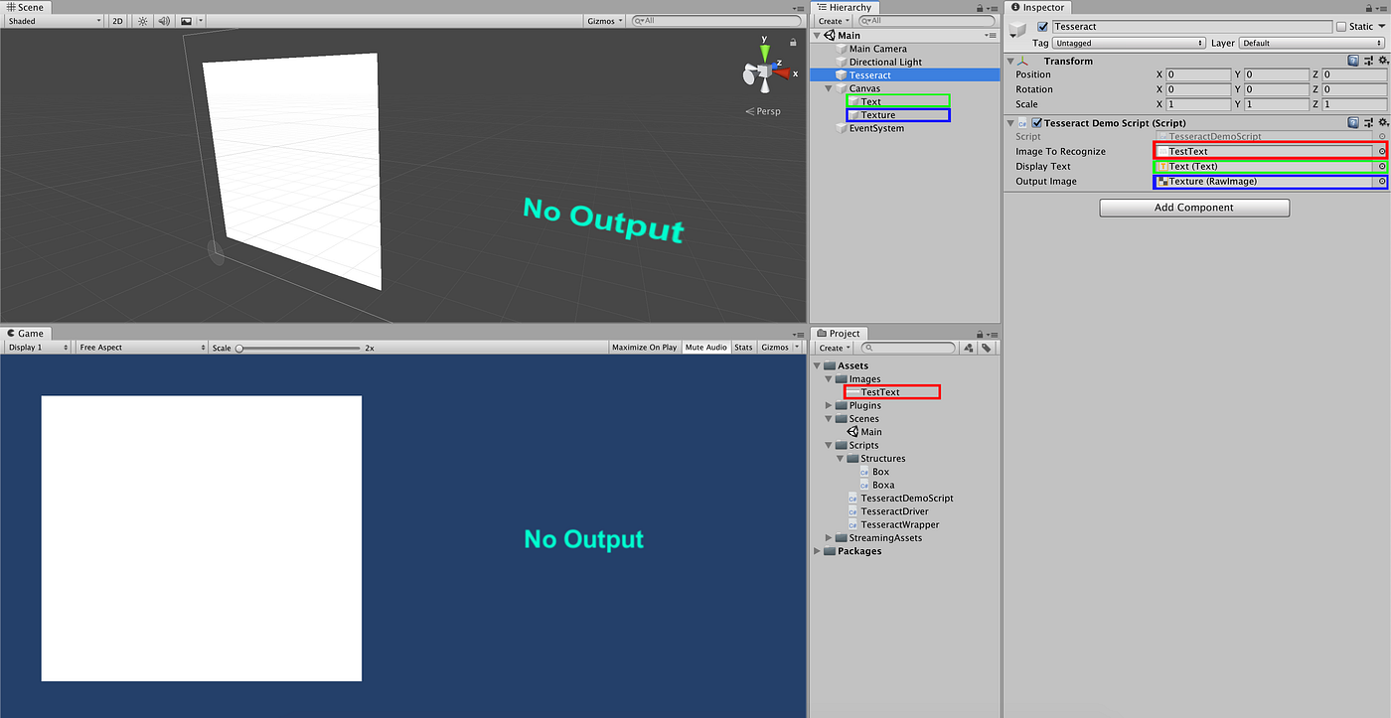
Task: Expand the Packages section in Project panel
Action: 817,551
